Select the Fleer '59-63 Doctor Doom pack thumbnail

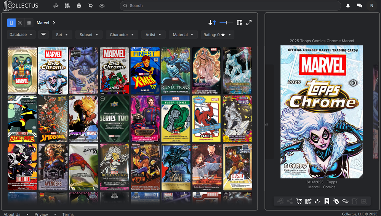click(176, 119)
